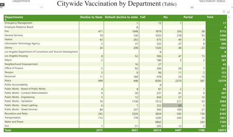Screen dimensions: 233x137
Task: Click Full column total 36314
Action: pyautogui.click(x=157, y=130)
